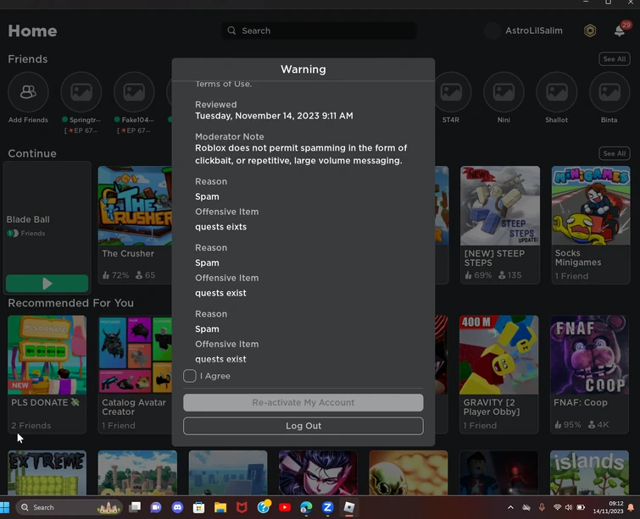Click the Add Friends icon

(x=28, y=92)
